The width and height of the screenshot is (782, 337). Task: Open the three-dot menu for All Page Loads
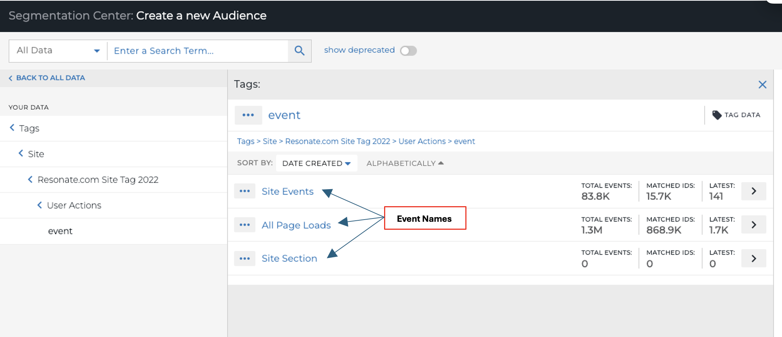click(245, 225)
